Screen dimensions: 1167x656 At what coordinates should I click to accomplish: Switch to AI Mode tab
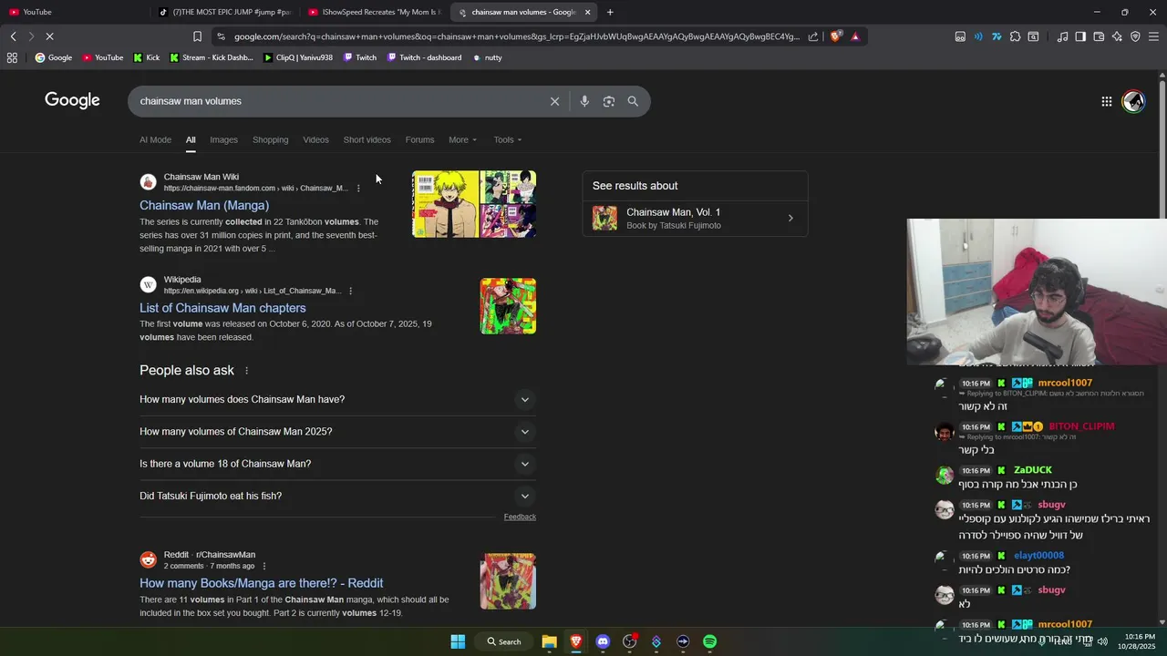pos(155,139)
